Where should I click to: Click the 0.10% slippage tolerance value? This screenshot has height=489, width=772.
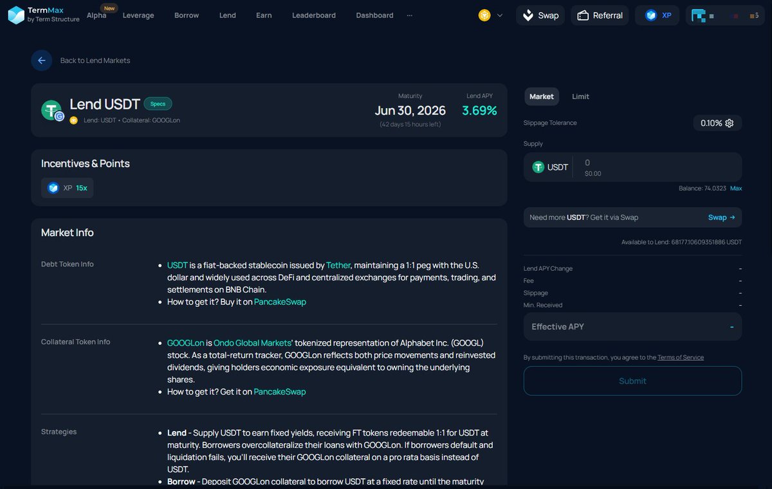point(710,123)
